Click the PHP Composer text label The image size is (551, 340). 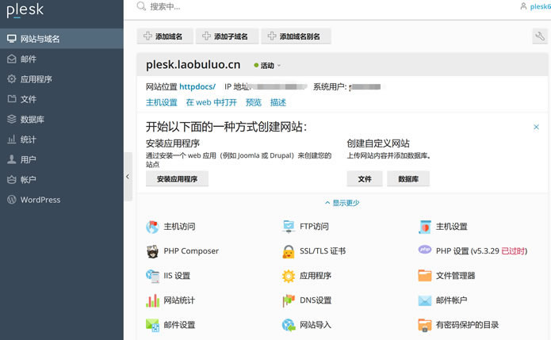click(x=191, y=250)
